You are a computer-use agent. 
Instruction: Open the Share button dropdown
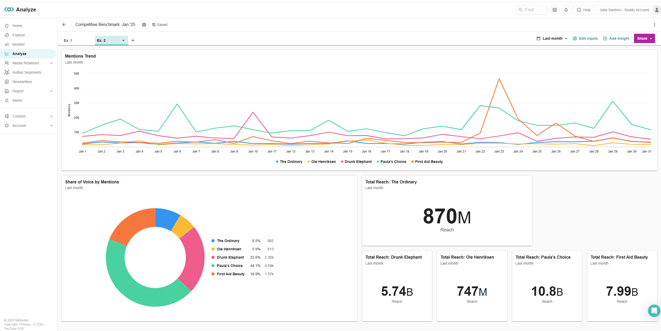pos(644,38)
